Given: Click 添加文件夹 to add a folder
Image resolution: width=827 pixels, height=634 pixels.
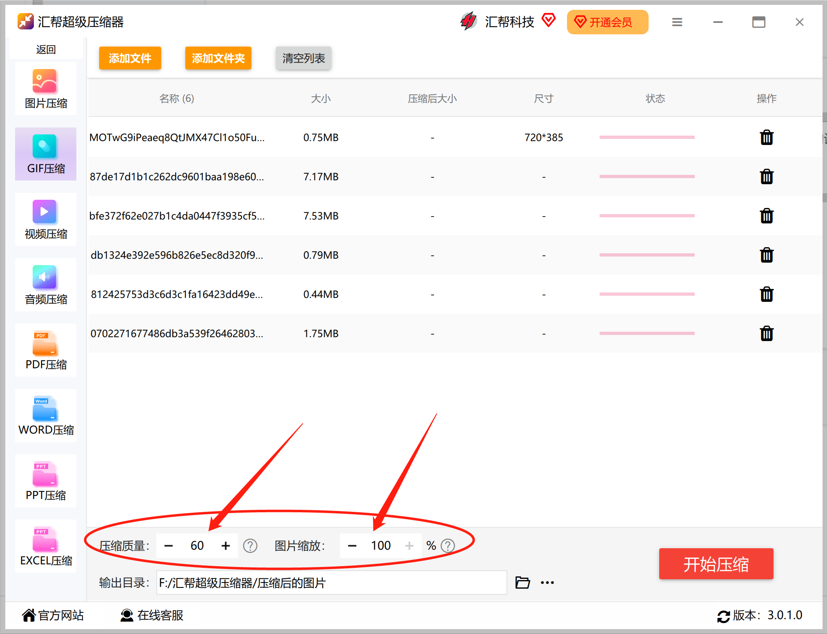Looking at the screenshot, I should [218, 58].
